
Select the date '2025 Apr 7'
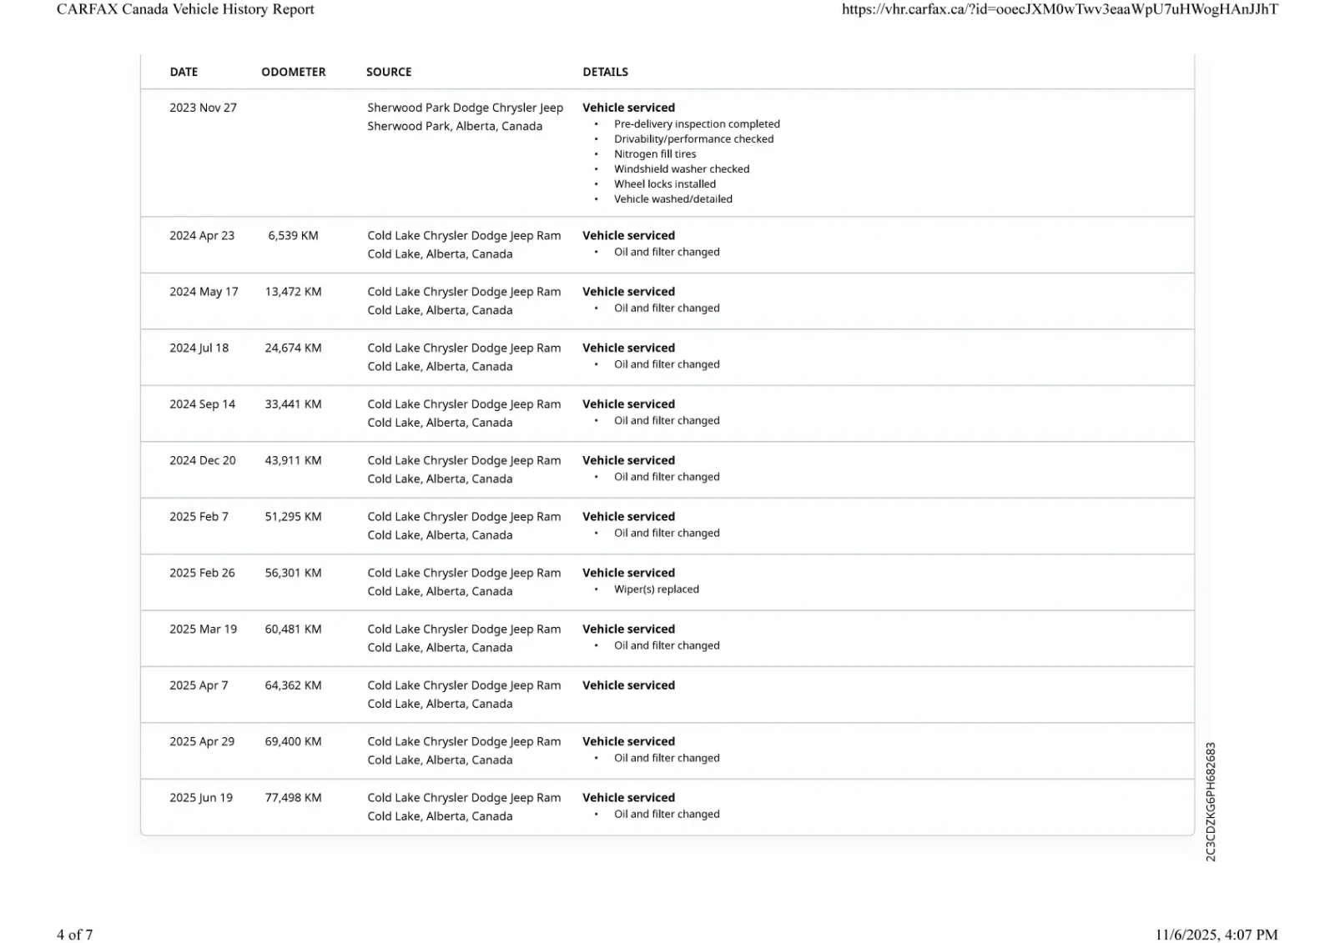pyautogui.click(x=199, y=685)
